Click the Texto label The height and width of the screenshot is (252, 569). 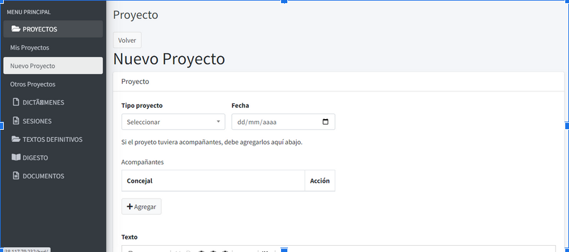(x=129, y=237)
